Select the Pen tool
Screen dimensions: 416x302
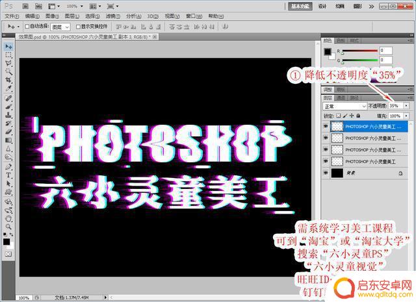click(8, 167)
